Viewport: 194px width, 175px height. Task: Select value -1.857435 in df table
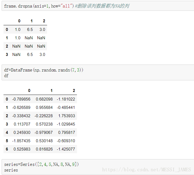[21, 141]
